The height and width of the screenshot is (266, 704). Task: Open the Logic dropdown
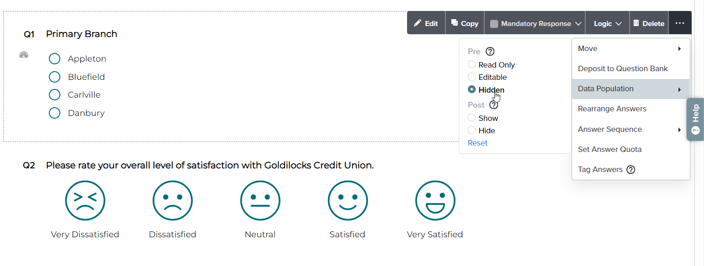608,23
